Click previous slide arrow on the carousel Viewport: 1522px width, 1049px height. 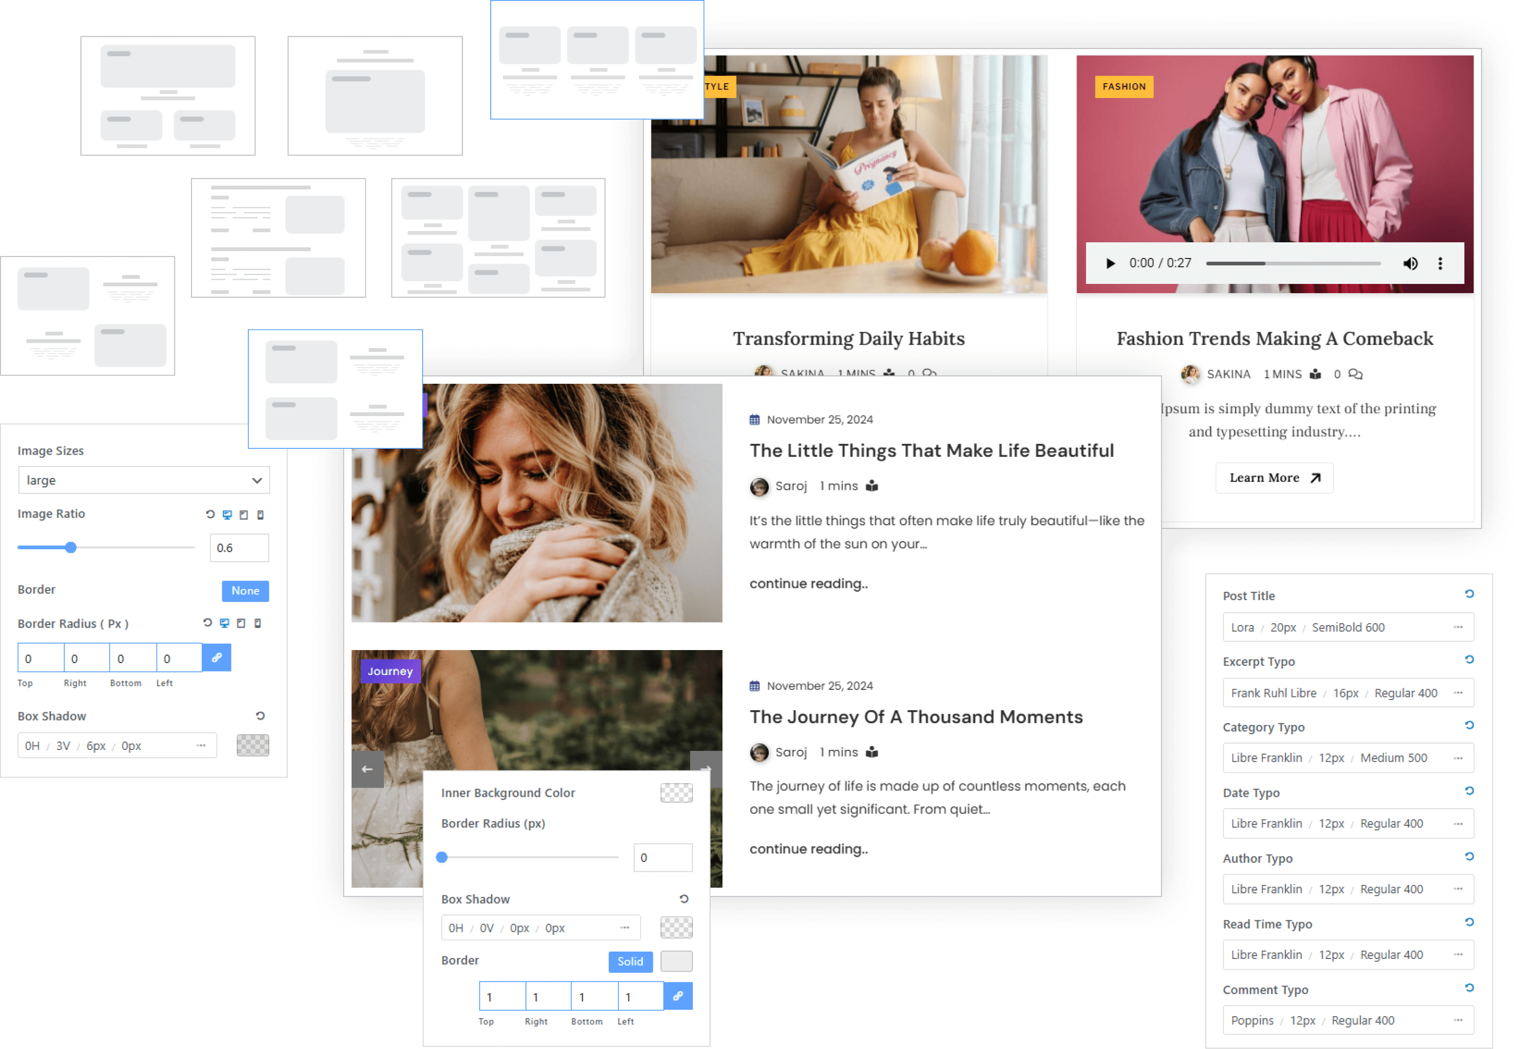pos(367,769)
